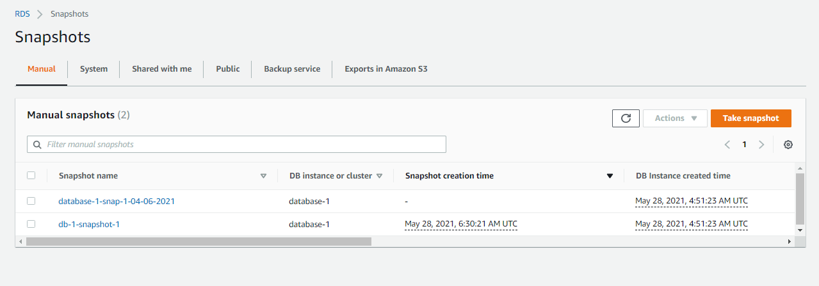Click the vertical scrollbar down arrow

coord(799,229)
